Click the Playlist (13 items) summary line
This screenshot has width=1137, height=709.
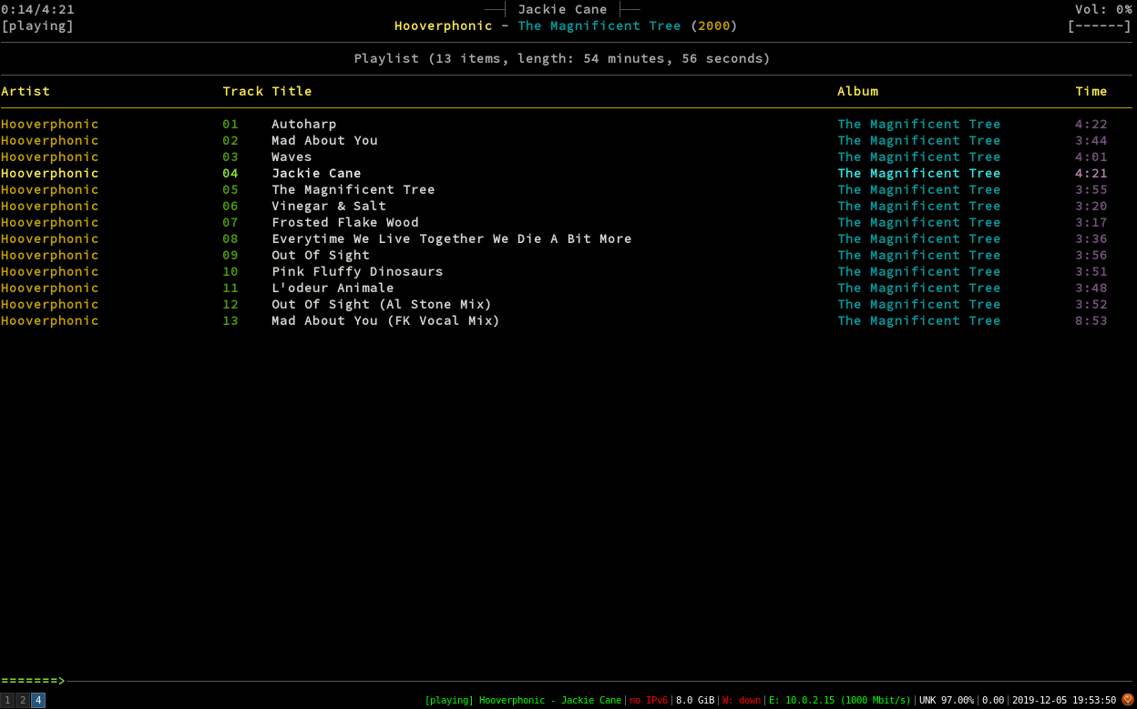(562, 58)
